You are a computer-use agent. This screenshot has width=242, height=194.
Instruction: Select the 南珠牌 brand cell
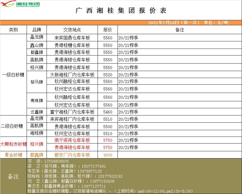[x=37, y=101]
